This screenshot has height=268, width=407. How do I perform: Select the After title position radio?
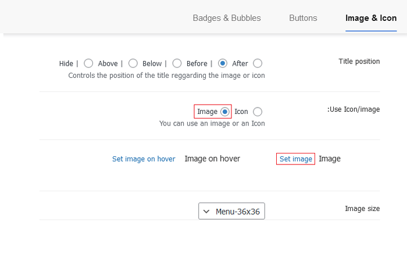[258, 63]
